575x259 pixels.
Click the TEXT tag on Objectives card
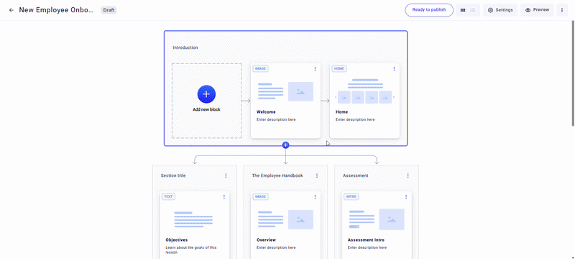(168, 196)
